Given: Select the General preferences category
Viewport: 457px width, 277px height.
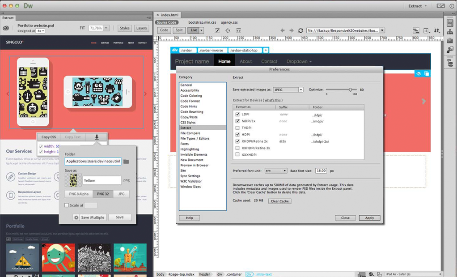Looking at the screenshot, I should pyautogui.click(x=186, y=85).
